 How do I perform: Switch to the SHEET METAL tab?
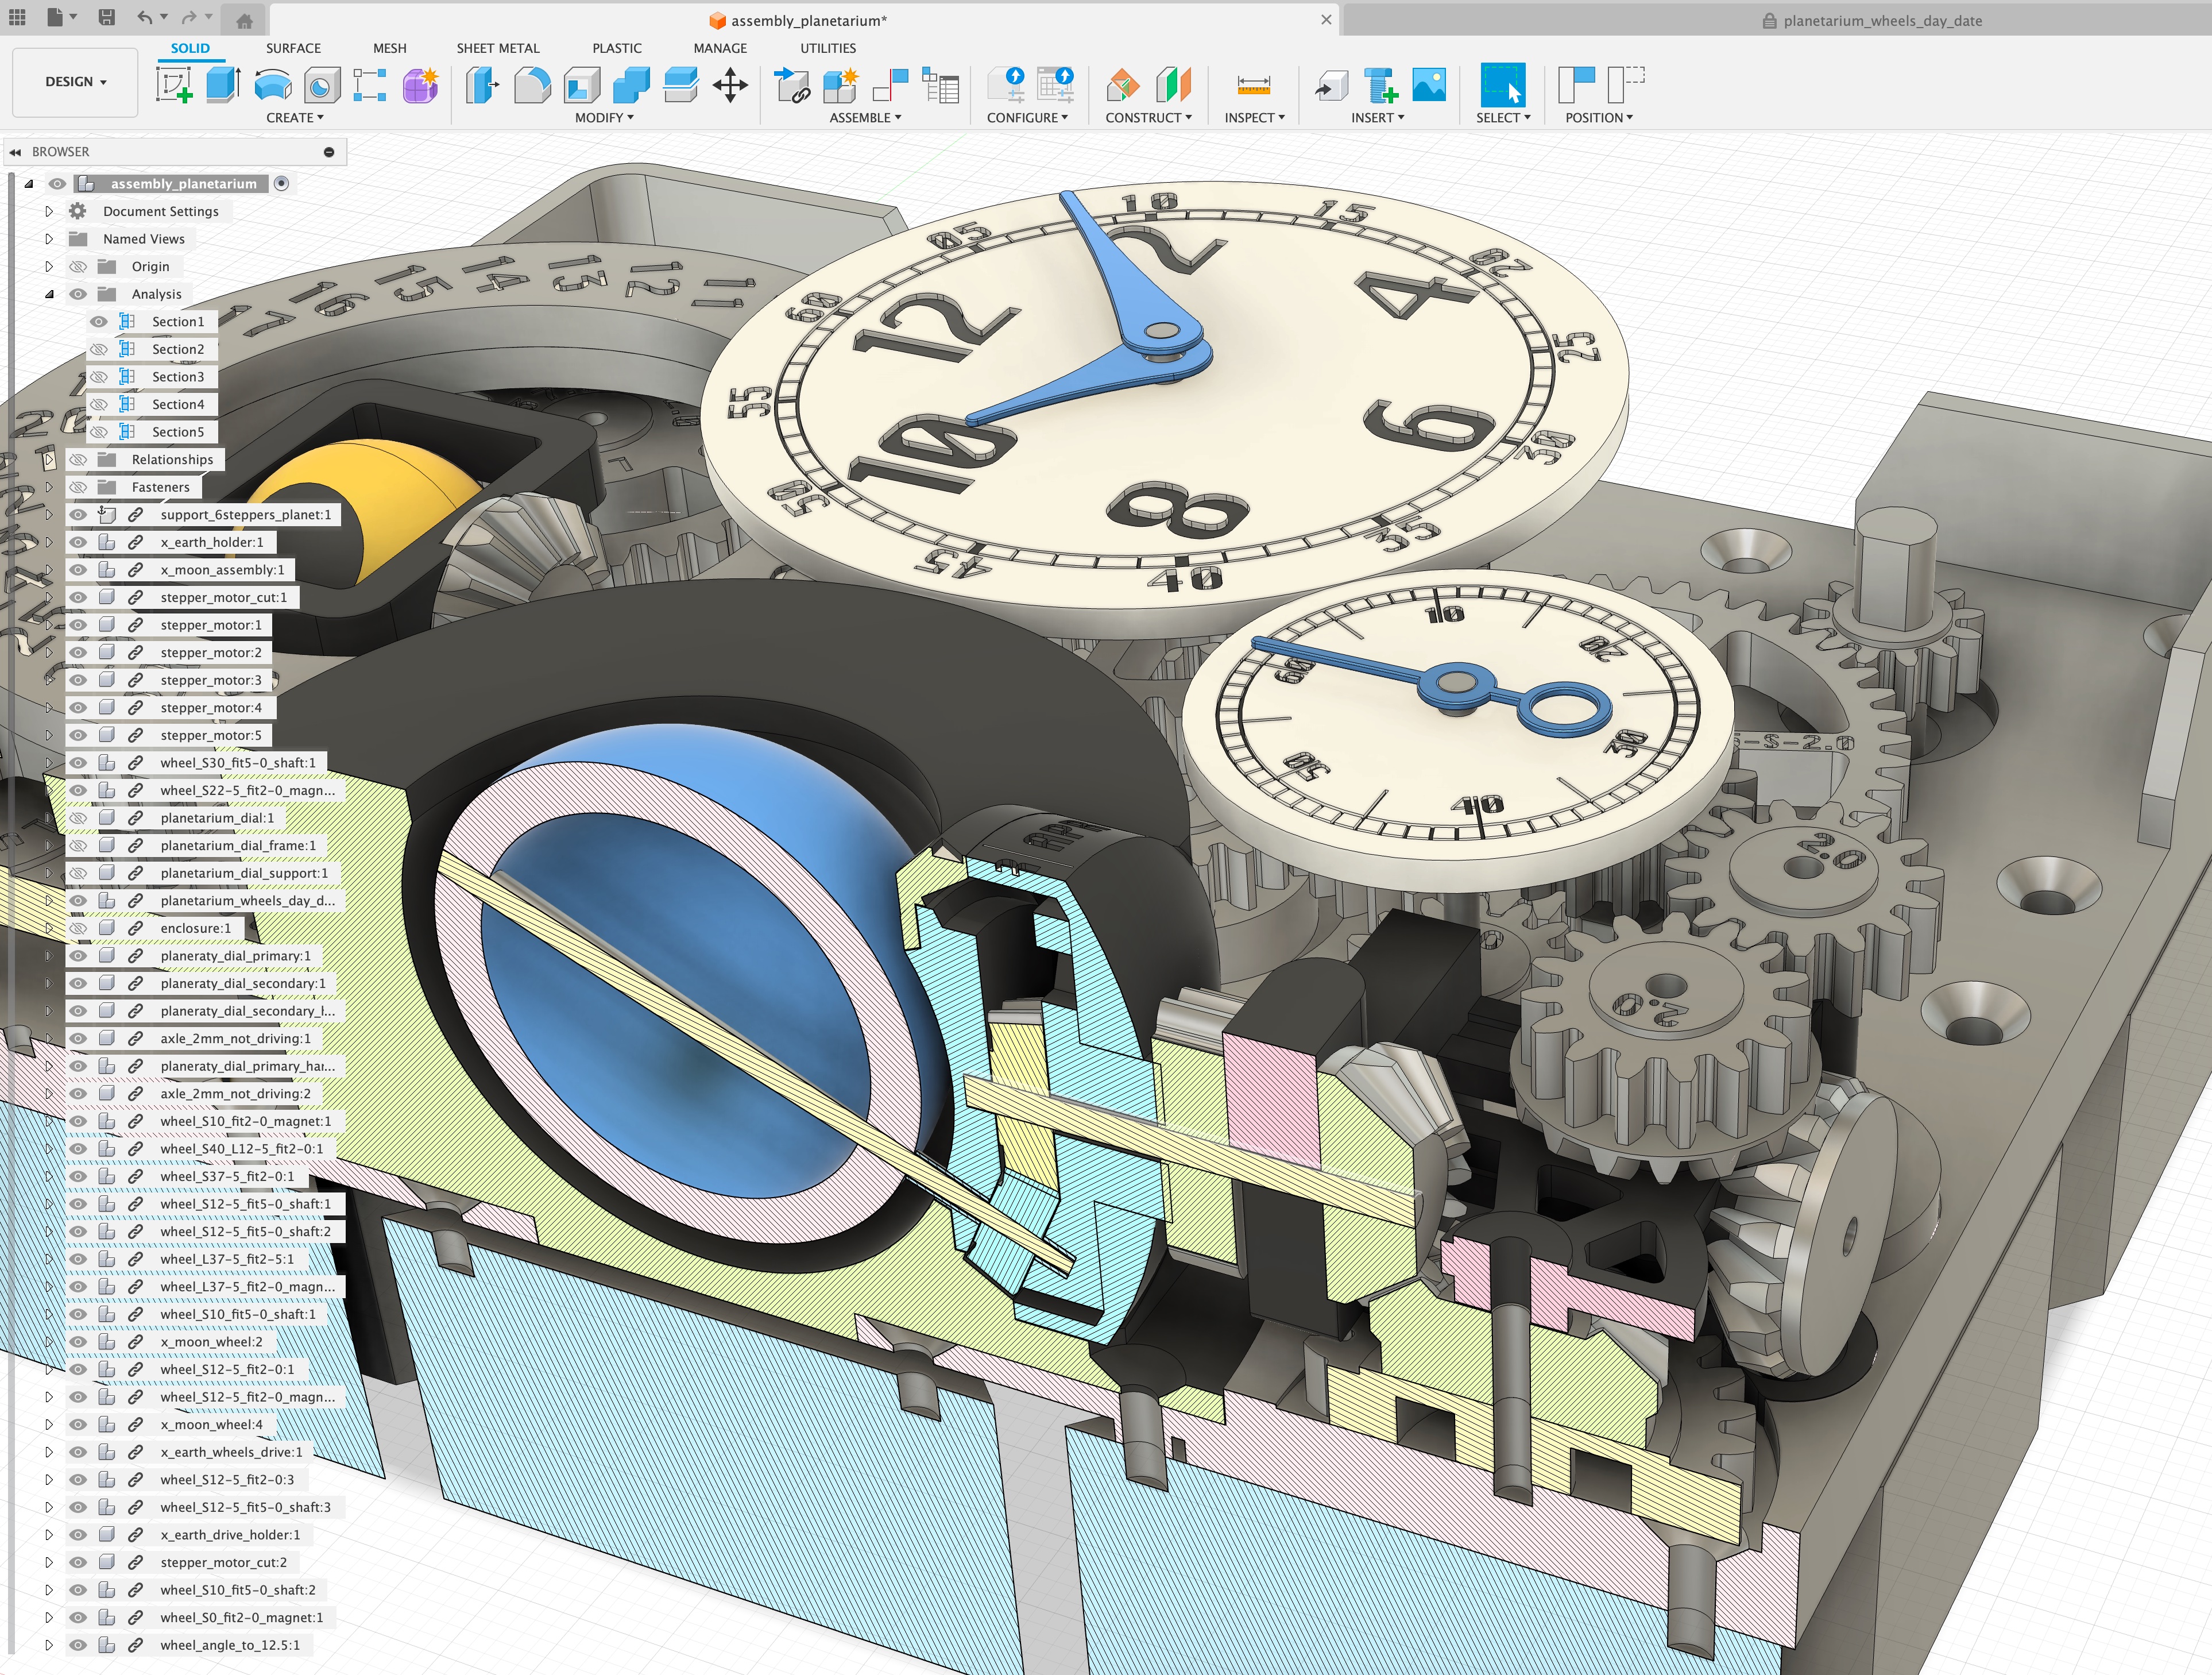498,48
